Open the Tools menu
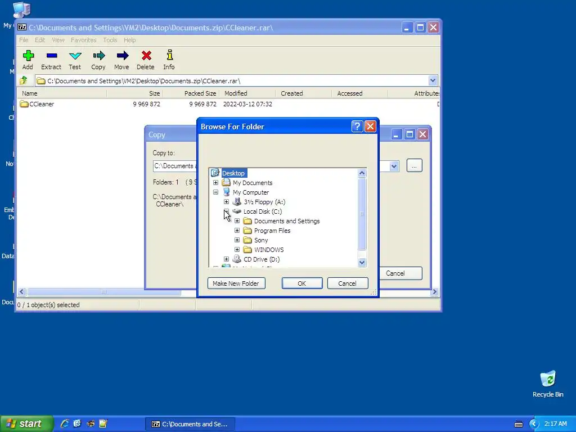 tap(110, 40)
